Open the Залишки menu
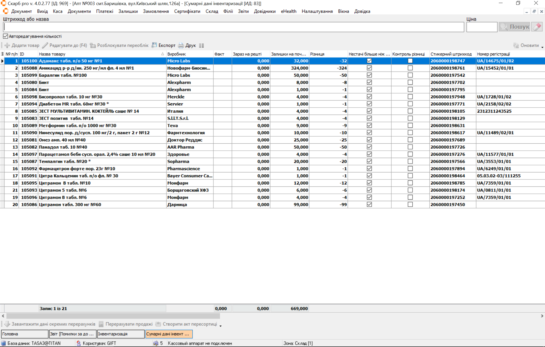Screen dimensions: 545x347 (128, 11)
